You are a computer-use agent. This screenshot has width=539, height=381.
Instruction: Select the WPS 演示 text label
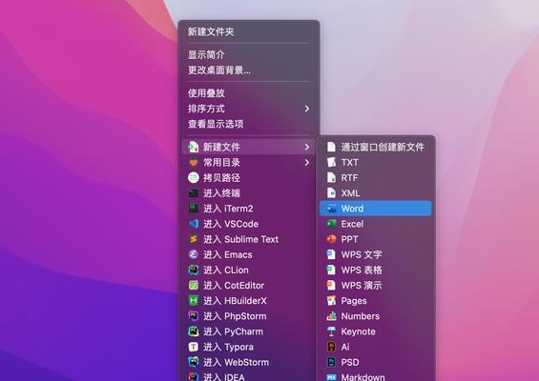(362, 285)
